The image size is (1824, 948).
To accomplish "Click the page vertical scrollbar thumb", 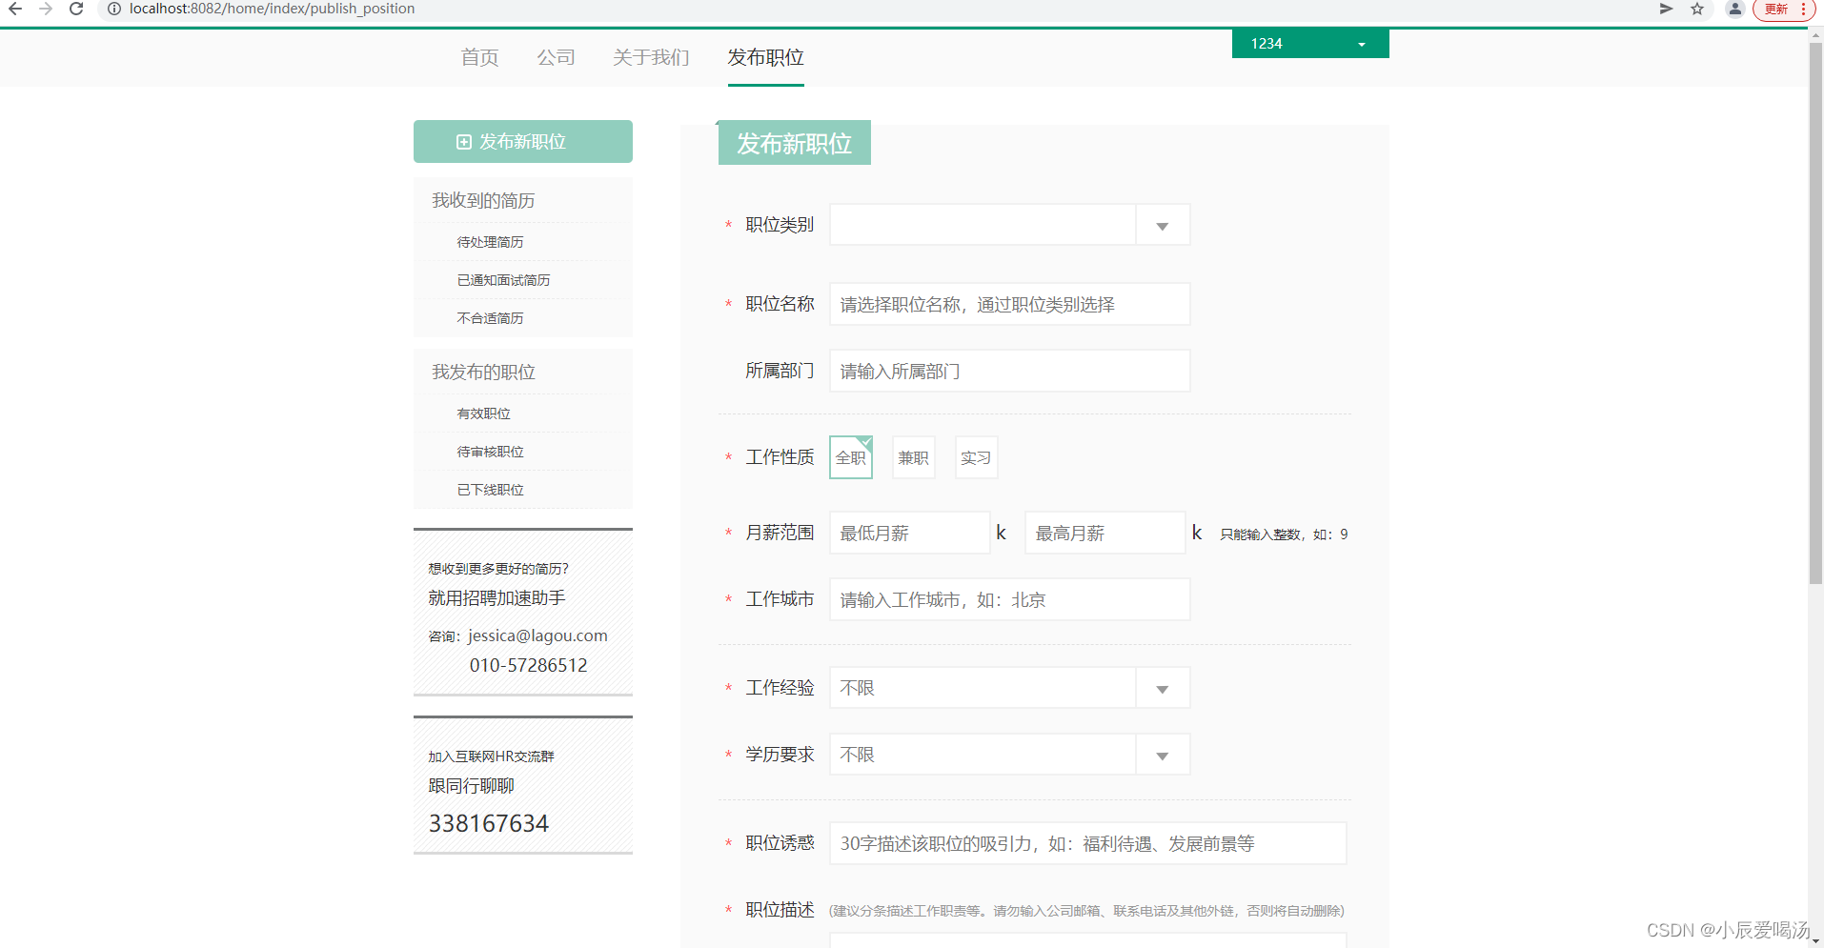I will pos(1815,313).
